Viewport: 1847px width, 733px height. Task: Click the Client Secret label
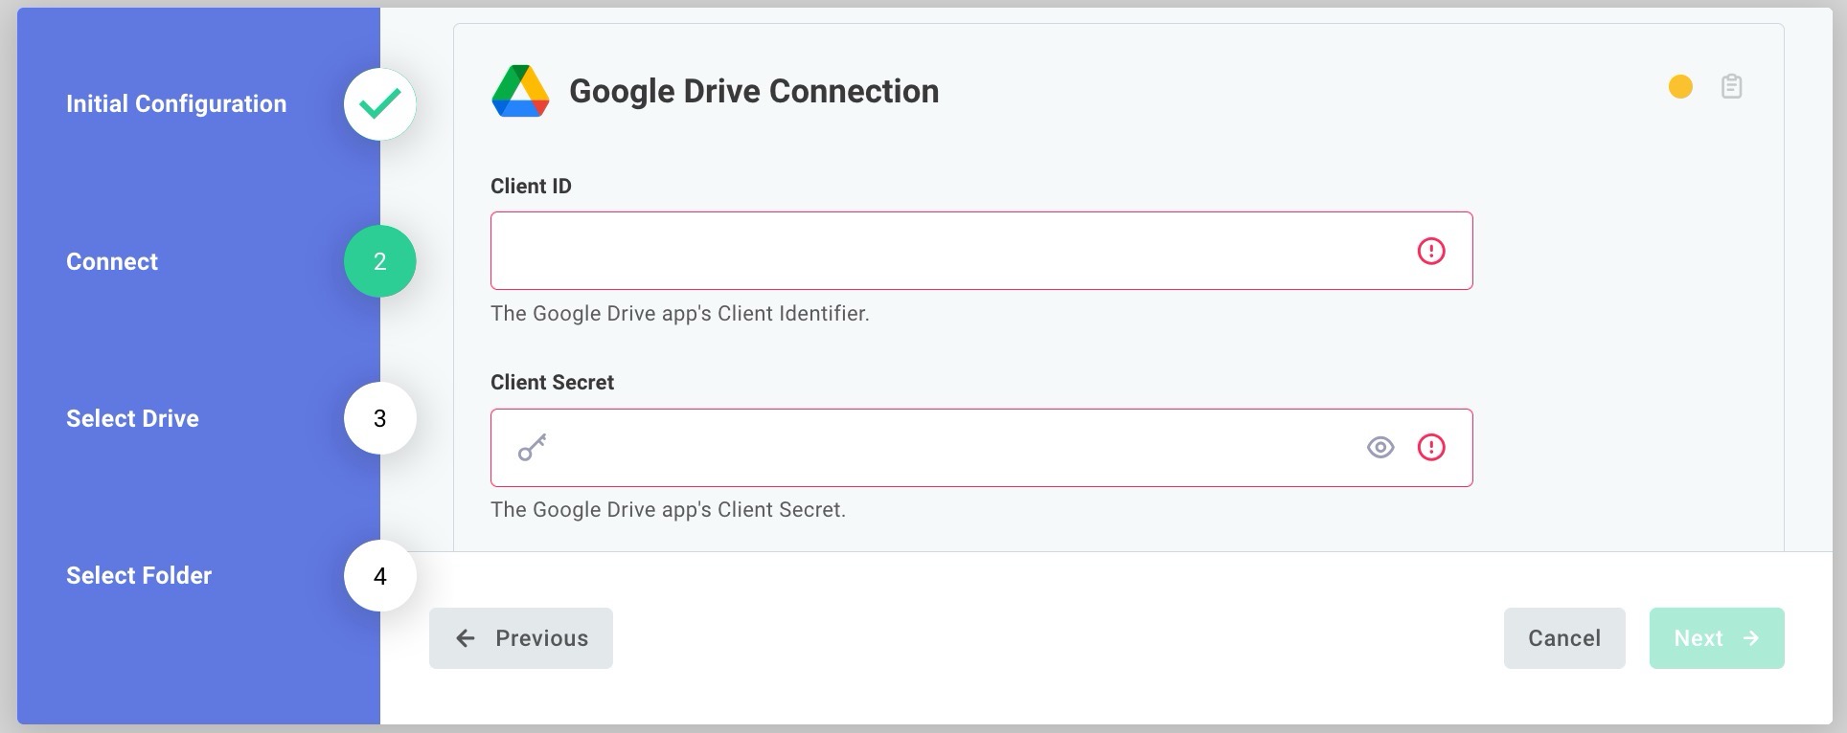tap(552, 382)
